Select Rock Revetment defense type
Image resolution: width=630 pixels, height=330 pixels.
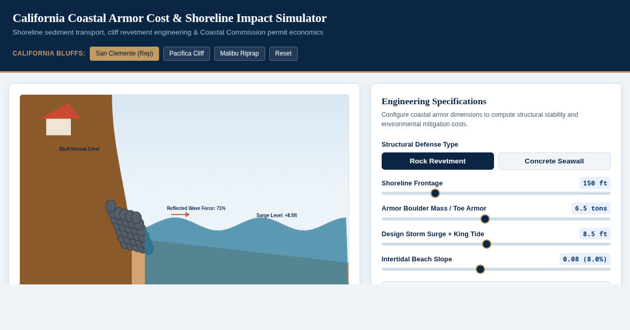[438, 161]
